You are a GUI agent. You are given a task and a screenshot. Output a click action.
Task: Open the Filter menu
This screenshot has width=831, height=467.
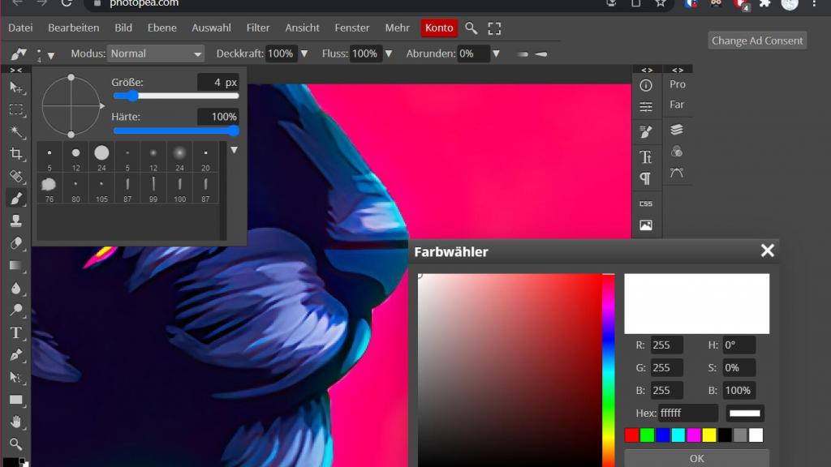coord(257,28)
